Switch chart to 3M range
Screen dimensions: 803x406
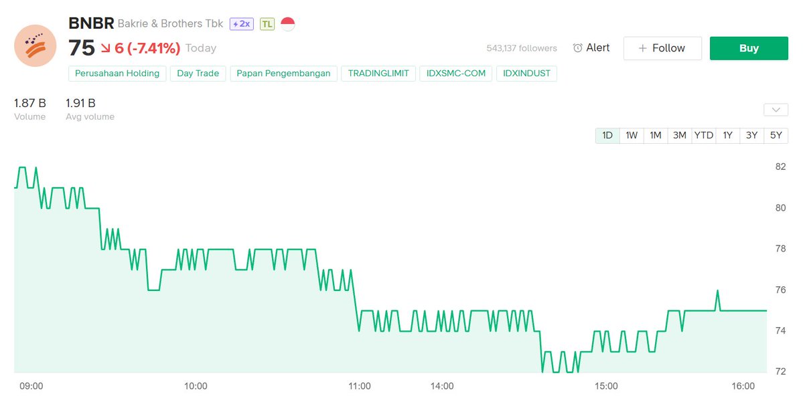point(680,136)
